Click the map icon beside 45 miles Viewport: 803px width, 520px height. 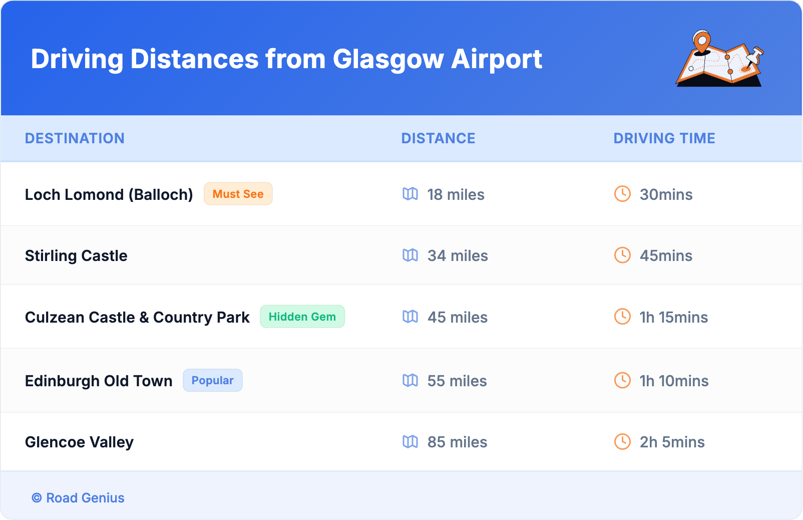(410, 317)
